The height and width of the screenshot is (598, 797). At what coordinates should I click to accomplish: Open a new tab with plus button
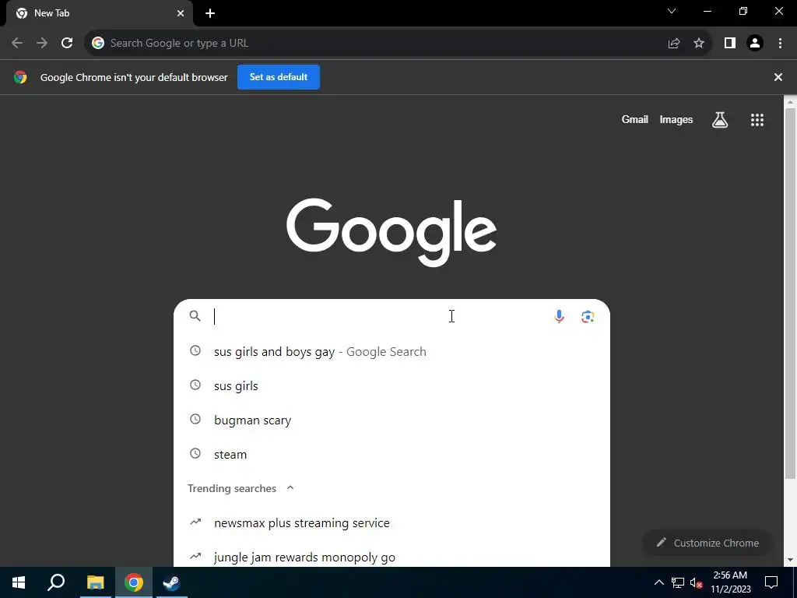pyautogui.click(x=210, y=13)
